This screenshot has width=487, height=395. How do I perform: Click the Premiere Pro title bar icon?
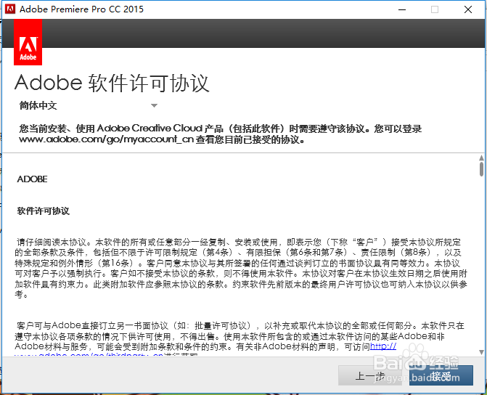coord(10,9)
